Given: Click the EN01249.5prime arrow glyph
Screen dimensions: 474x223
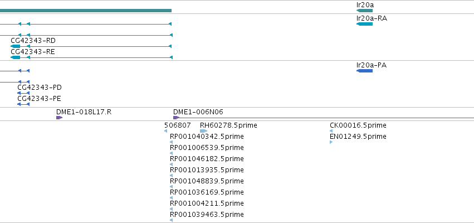Looking at the screenshot, I should coord(331,142).
